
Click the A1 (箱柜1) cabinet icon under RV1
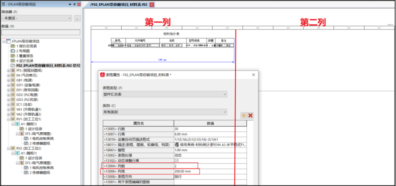18,124
